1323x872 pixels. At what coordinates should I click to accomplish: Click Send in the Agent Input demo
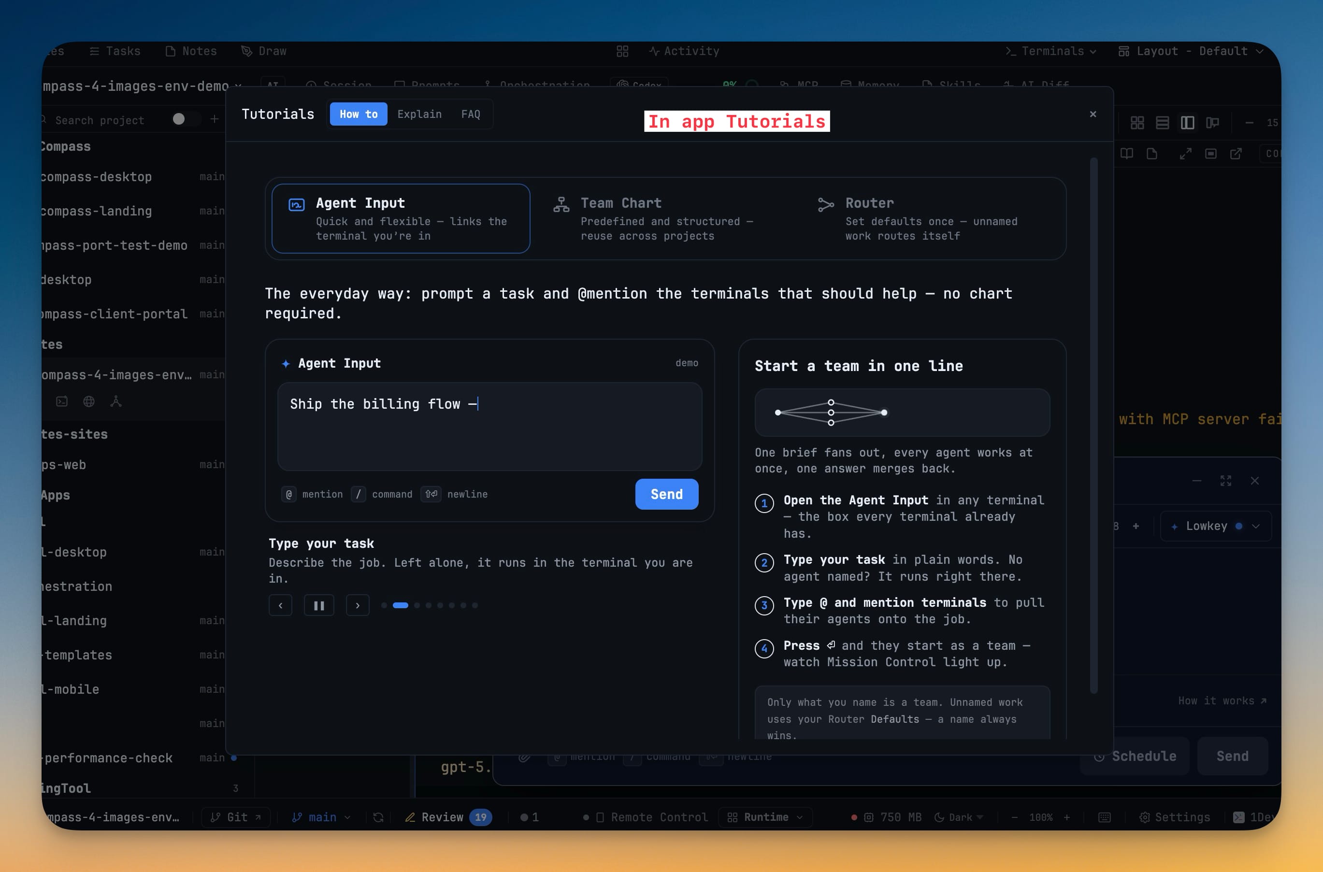[667, 494]
